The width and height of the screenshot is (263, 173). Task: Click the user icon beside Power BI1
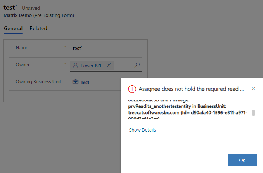click(x=75, y=65)
